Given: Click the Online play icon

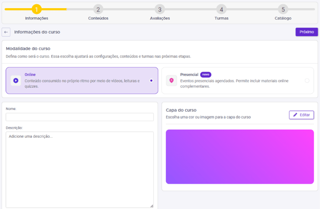Looking at the screenshot, I should tap(16, 80).
